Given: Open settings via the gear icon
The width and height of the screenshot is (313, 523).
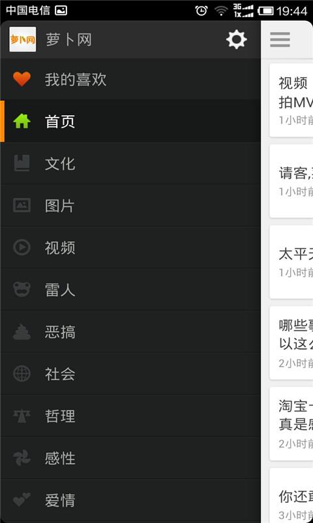Looking at the screenshot, I should tap(237, 40).
